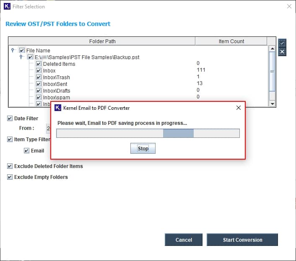Click the folder list scrollbar thumb
This screenshot has height=261, width=296.
point(272,72)
